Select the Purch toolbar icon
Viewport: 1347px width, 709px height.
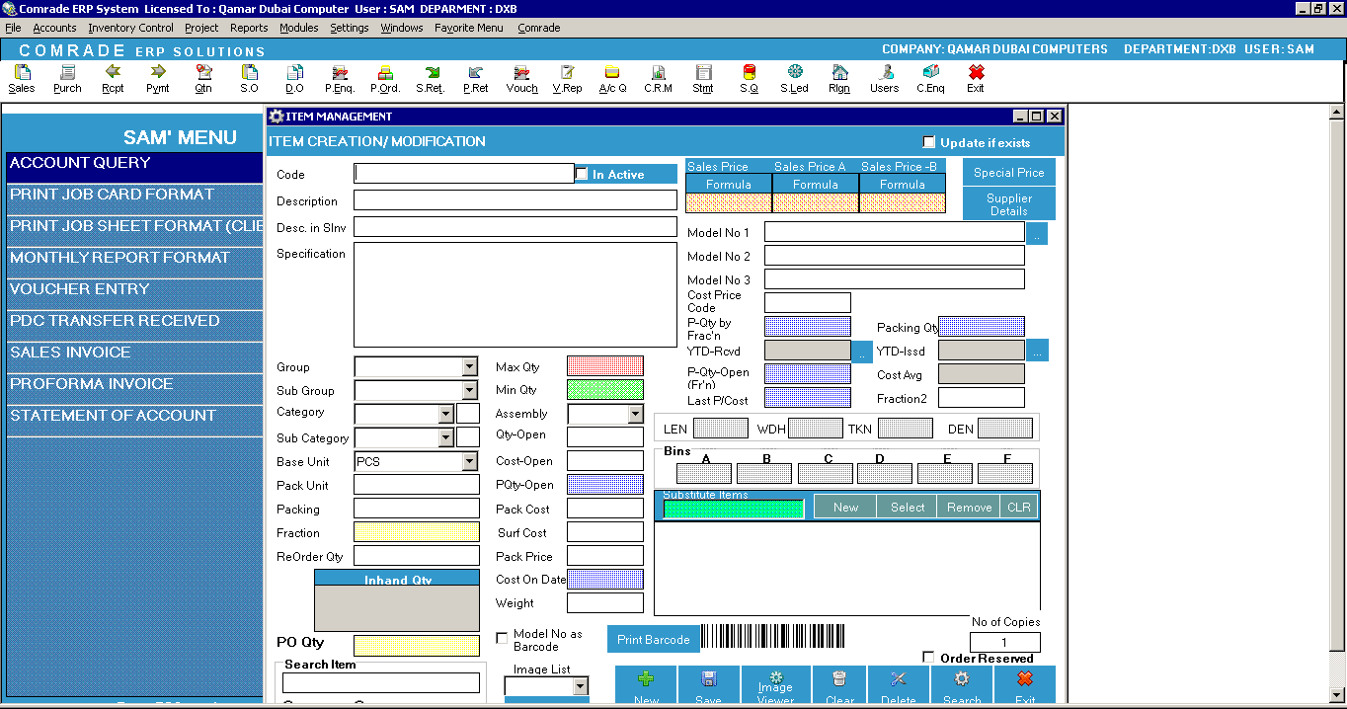coord(66,79)
